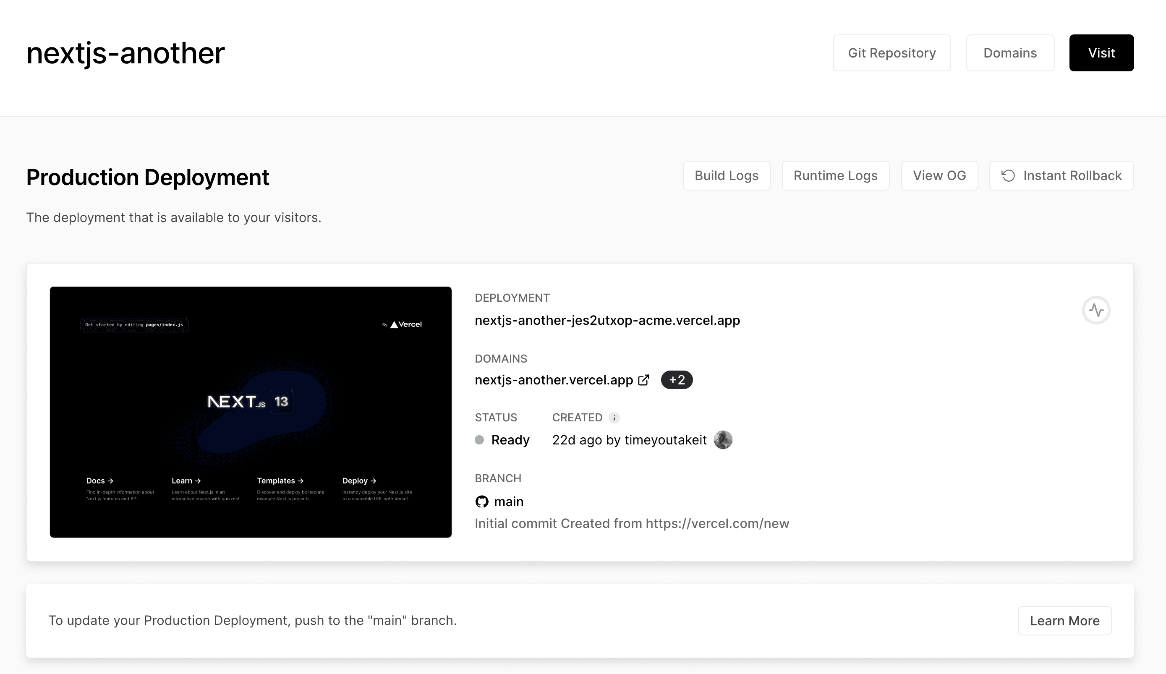The image size is (1166, 674).
Task: Click the timeyoutakeit avatar image
Action: click(x=723, y=440)
